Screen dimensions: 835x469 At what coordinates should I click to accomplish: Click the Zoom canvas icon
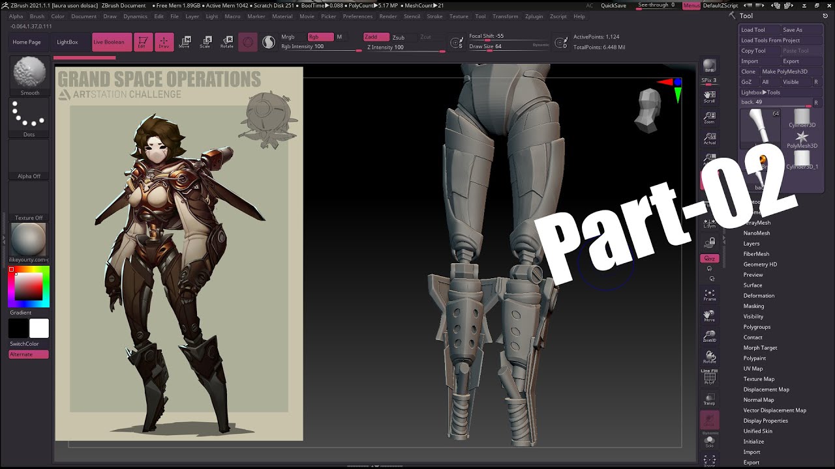(709, 118)
